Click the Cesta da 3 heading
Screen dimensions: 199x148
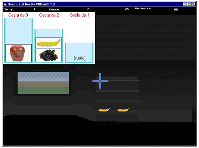pyautogui.click(x=18, y=15)
